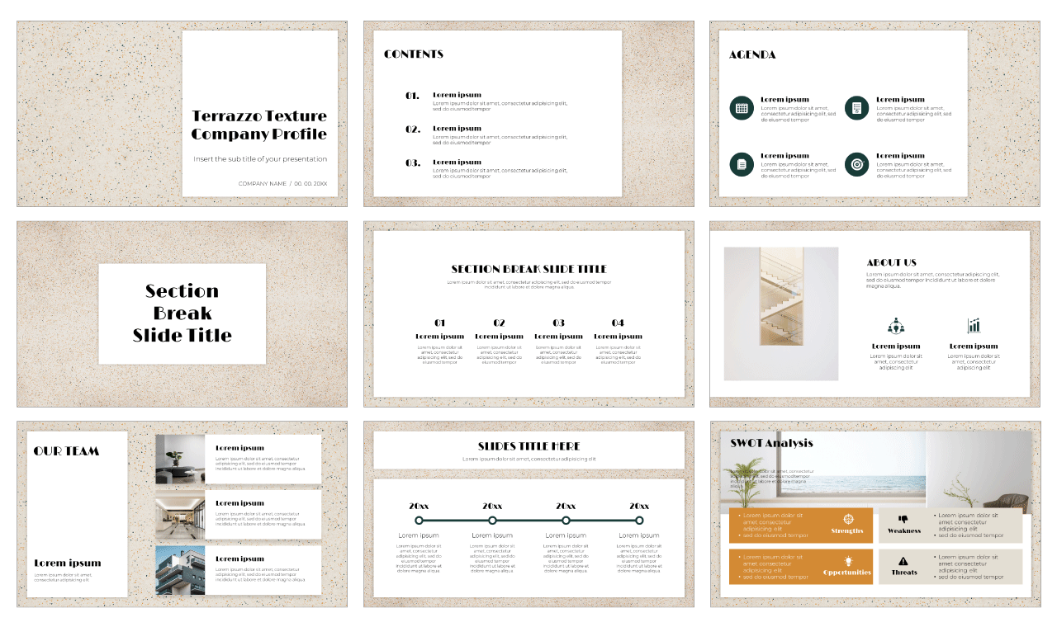Click 'Lorem ipsum' label under the bar chart icon

(x=974, y=346)
